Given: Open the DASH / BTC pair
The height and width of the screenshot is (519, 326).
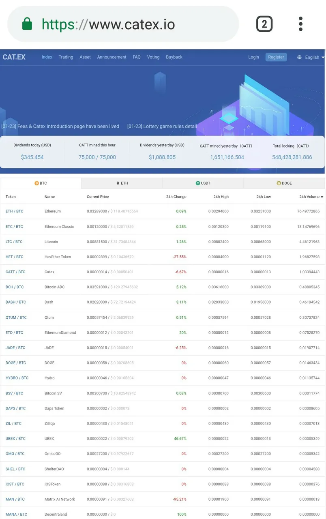Looking at the screenshot, I should click(x=16, y=302).
